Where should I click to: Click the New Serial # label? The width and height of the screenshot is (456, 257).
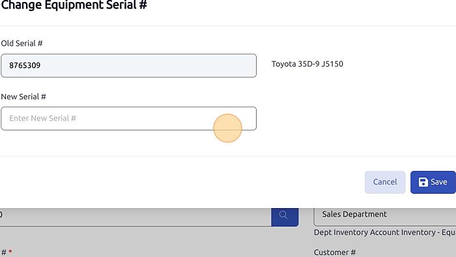pyautogui.click(x=23, y=97)
